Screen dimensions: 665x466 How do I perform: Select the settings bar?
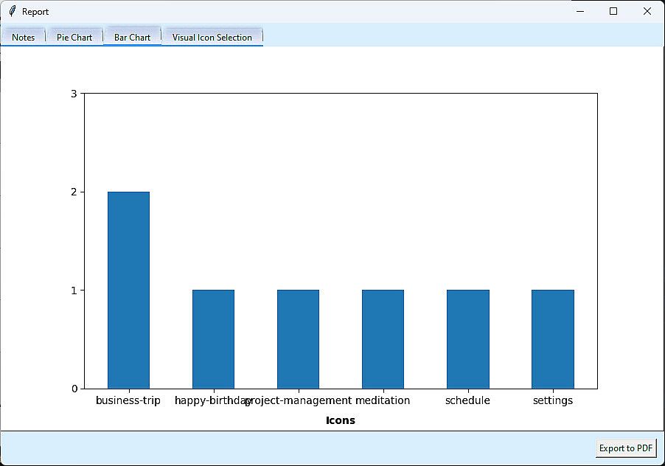(x=552, y=339)
